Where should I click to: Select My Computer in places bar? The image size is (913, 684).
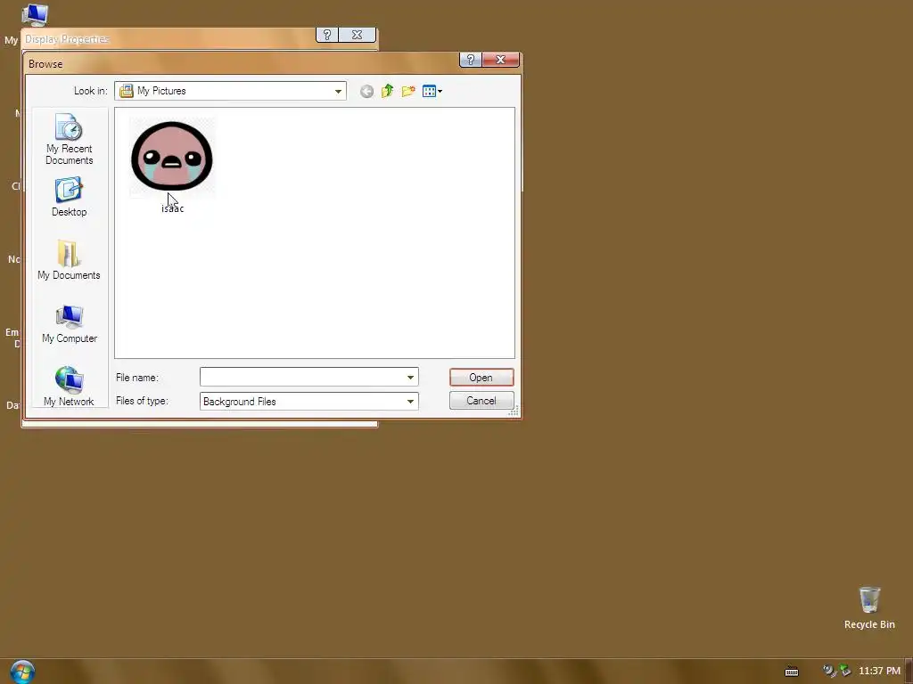point(69,324)
